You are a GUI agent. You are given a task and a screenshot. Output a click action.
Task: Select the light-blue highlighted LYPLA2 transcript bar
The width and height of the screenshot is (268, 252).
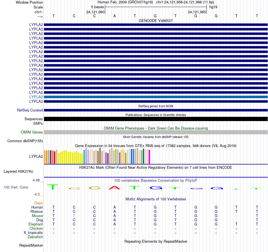[x=156, y=97]
